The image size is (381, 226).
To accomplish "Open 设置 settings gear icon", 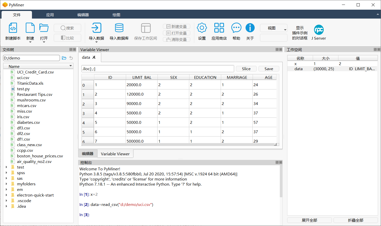I will 202,28.
